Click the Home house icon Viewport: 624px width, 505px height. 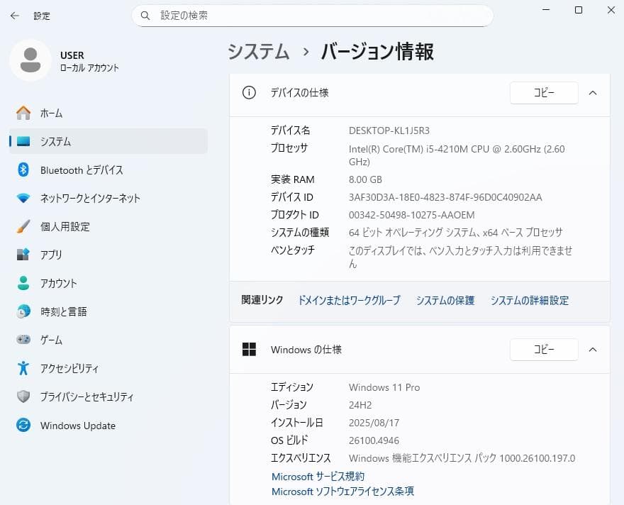(23, 113)
